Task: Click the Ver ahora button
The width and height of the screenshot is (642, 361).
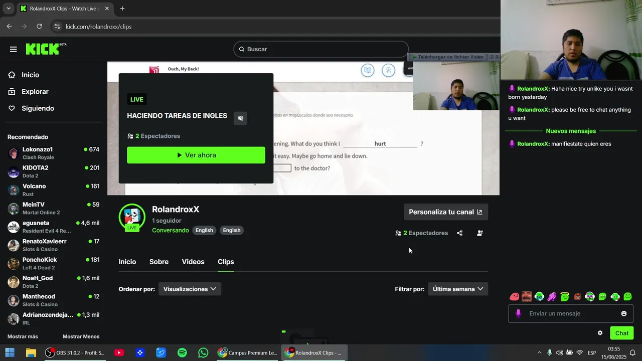Action: 196,155
